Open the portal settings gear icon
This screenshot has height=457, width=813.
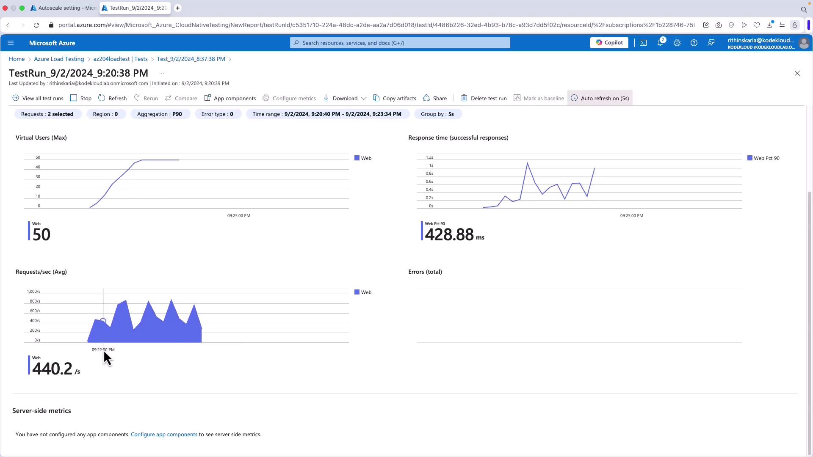tap(677, 43)
